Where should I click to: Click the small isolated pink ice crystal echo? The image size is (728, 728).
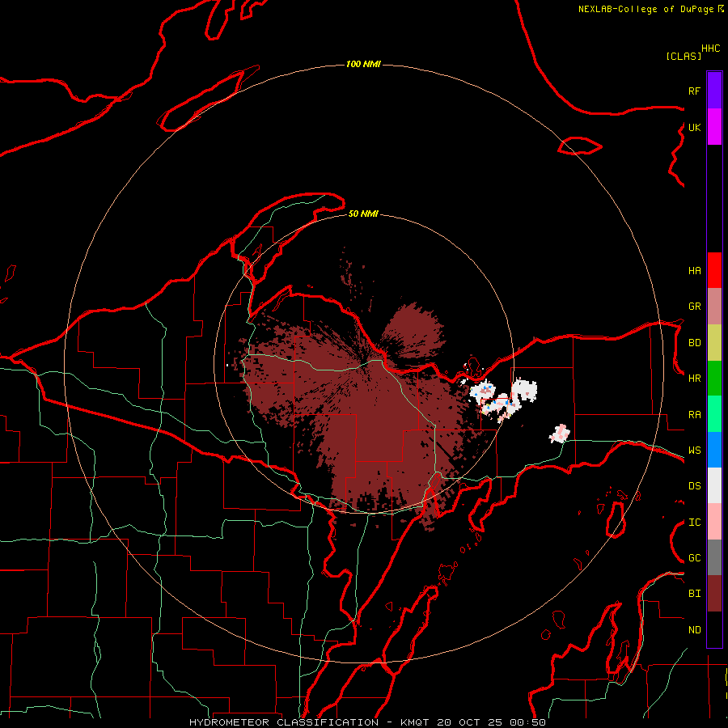[560, 434]
